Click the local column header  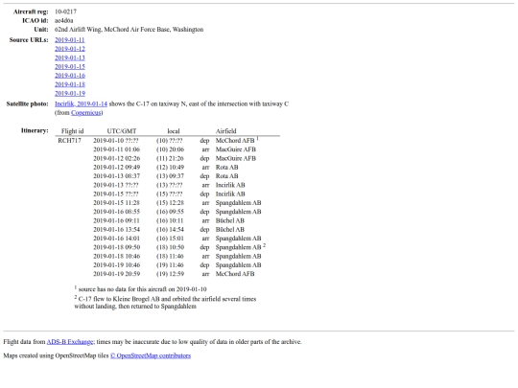pos(174,131)
